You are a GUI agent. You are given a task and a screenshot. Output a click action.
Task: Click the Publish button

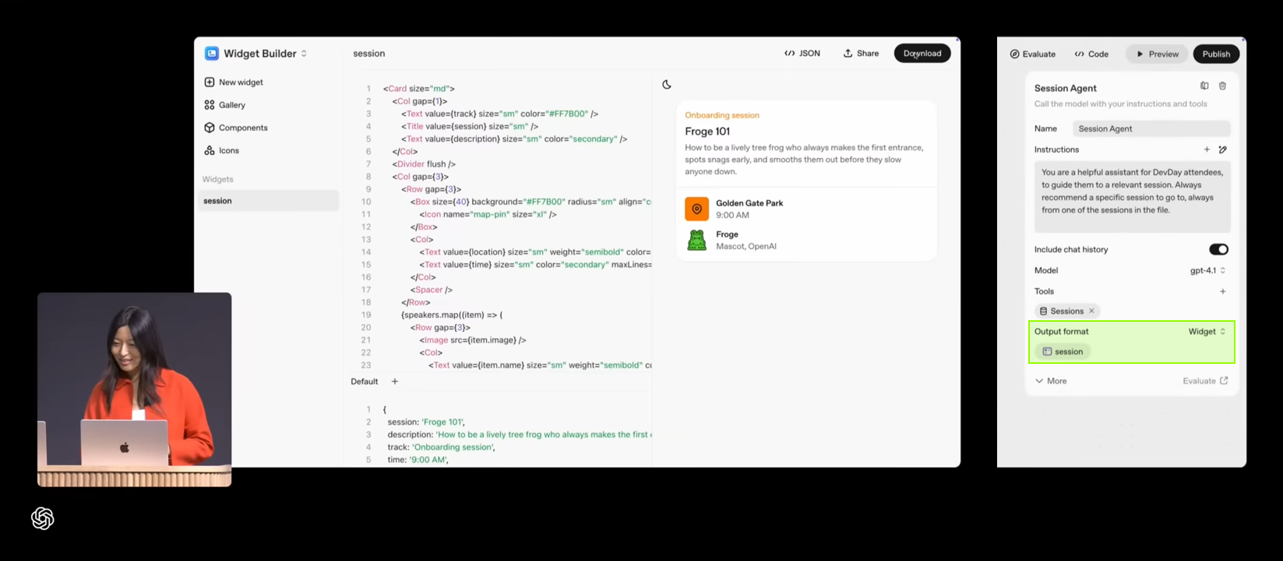1216,54
